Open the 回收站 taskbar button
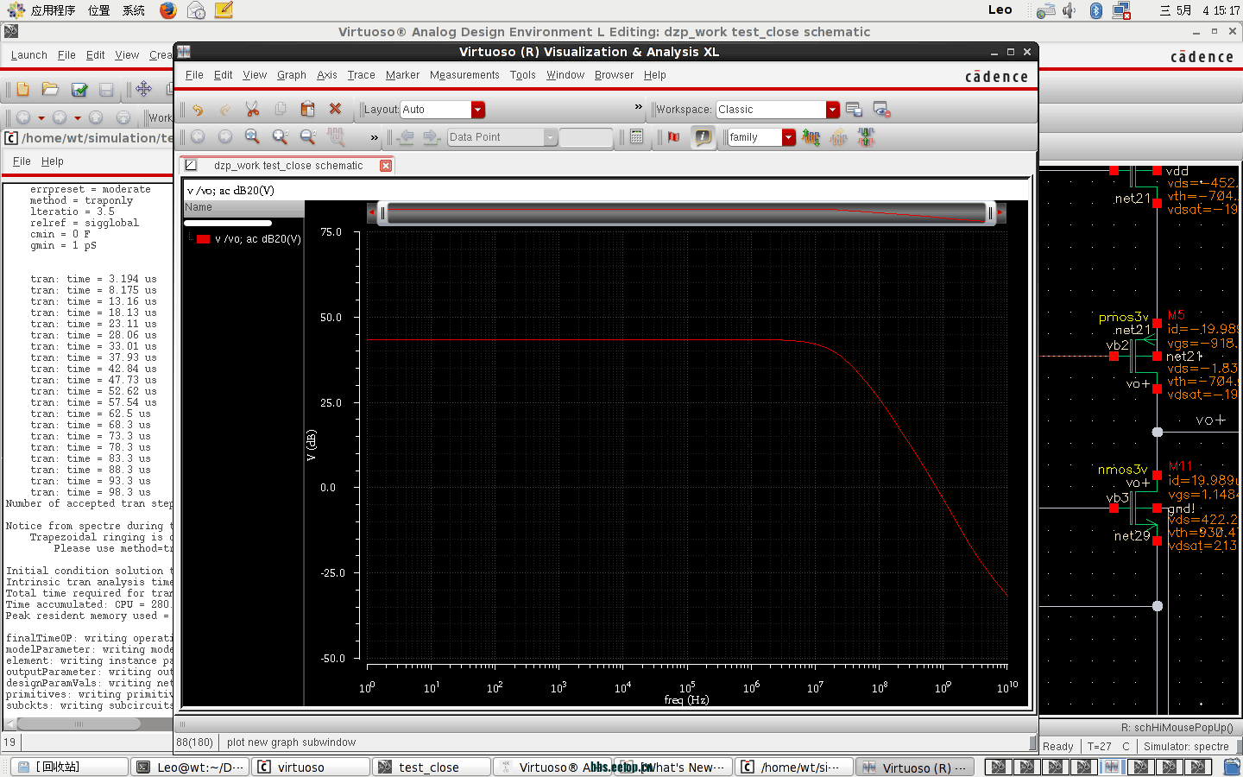This screenshot has width=1243, height=777. pos(69,767)
